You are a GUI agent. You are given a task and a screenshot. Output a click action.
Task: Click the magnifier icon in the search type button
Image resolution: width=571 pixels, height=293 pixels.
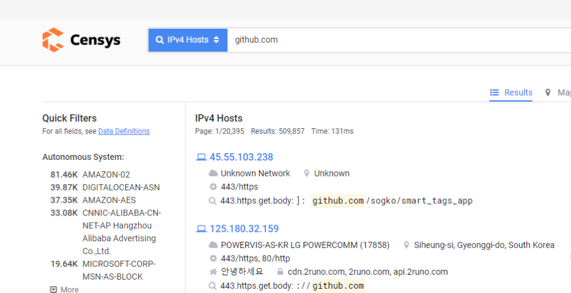pos(160,40)
